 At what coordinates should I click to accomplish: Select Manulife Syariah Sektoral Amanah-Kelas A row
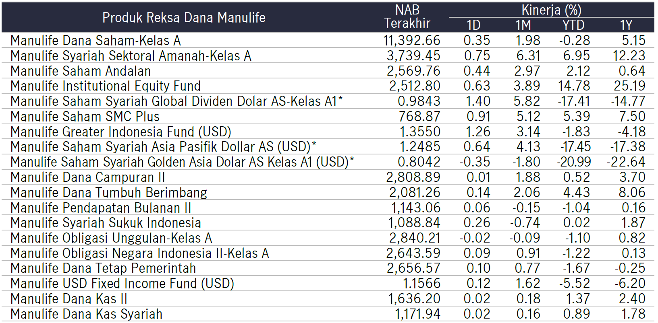pyautogui.click(x=328, y=56)
